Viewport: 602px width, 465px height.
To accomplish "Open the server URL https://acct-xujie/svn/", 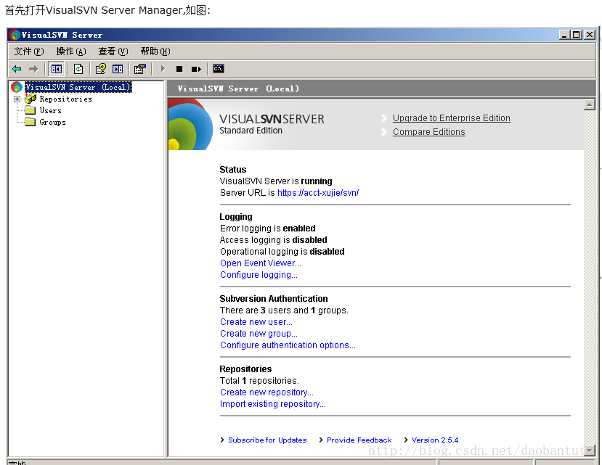I will pos(318,192).
